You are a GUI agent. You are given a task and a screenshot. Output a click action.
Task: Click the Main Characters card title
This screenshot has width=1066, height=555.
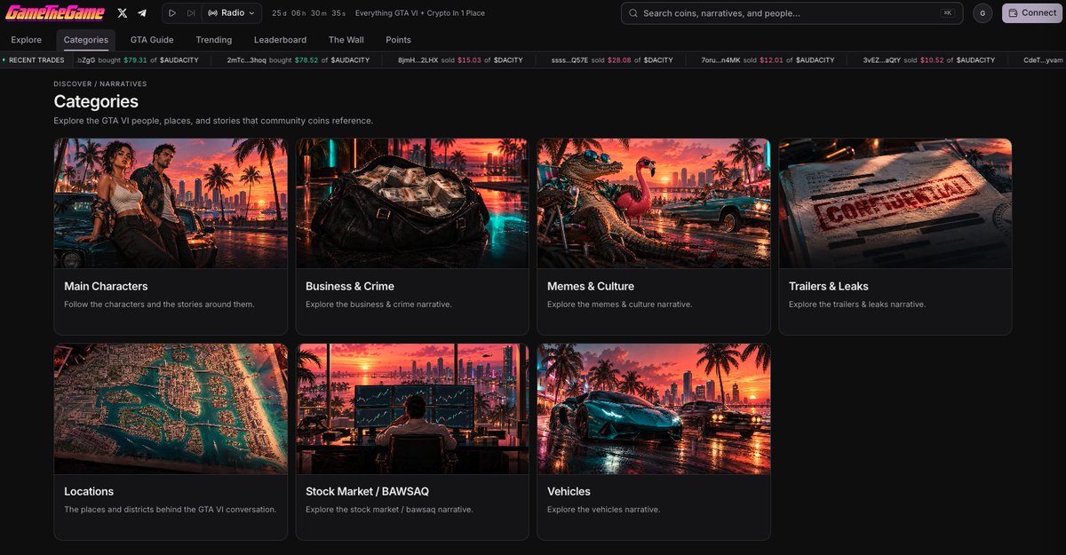106,286
